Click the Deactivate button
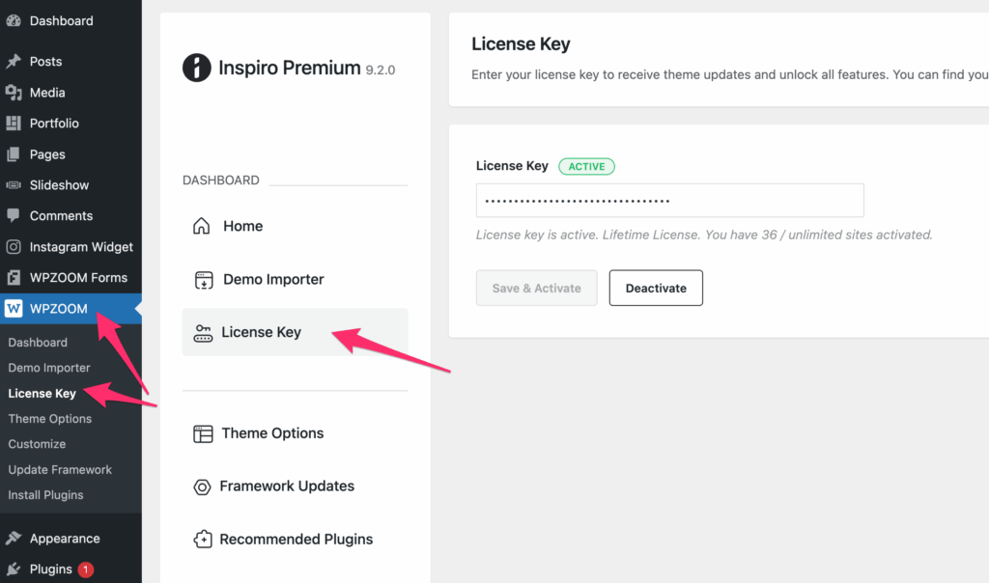Viewport: 989px width, 583px height. coord(656,288)
